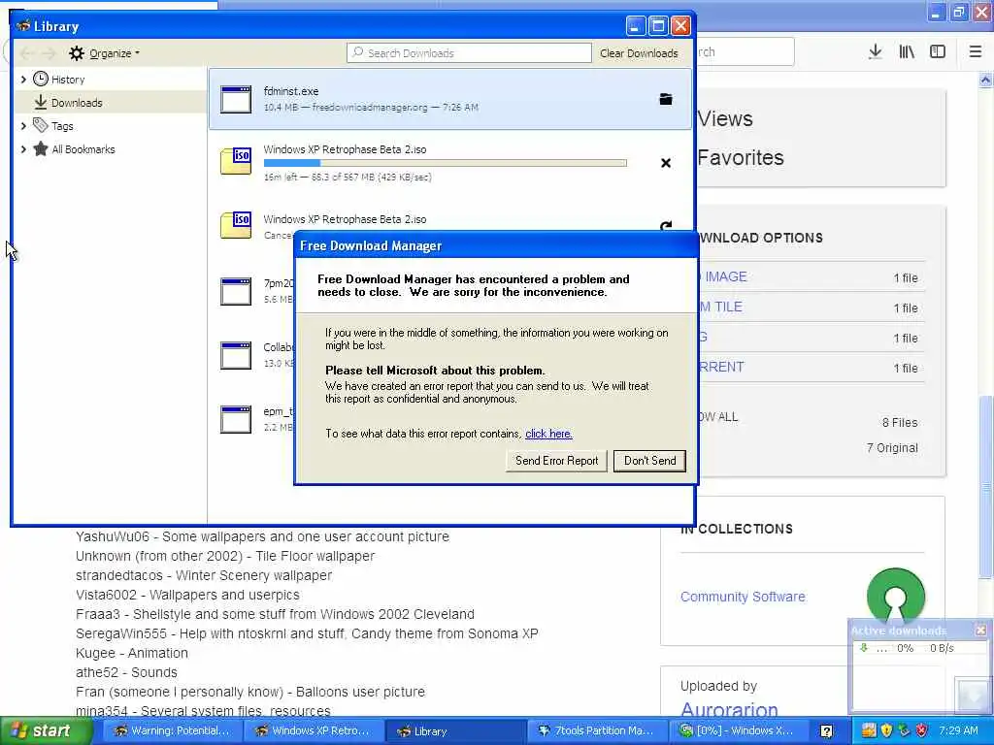Click the Views text on webpage
Image resolution: width=994 pixels, height=745 pixels.
point(725,118)
